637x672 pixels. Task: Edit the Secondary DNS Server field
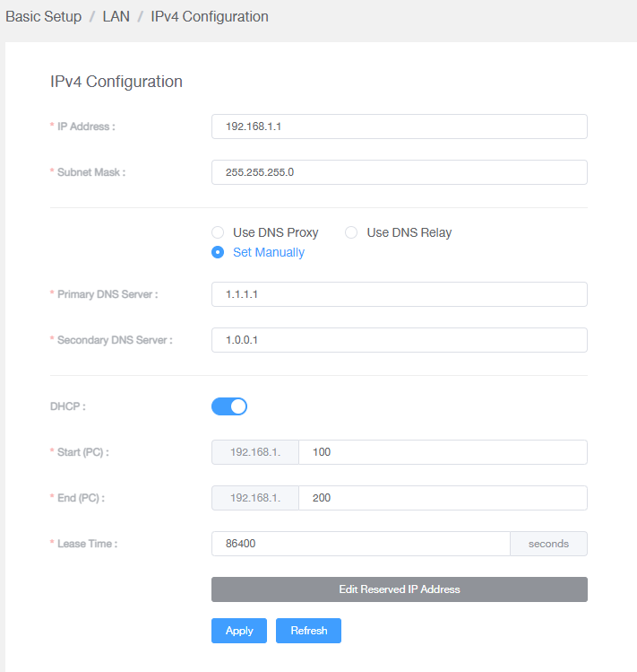[400, 340]
